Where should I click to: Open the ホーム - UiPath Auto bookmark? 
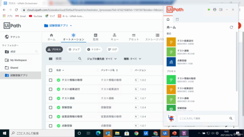(71, 16)
